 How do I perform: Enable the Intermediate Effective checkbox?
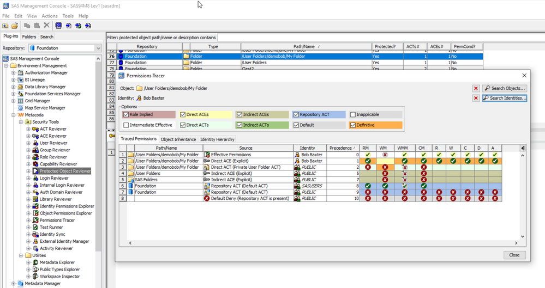(127, 125)
